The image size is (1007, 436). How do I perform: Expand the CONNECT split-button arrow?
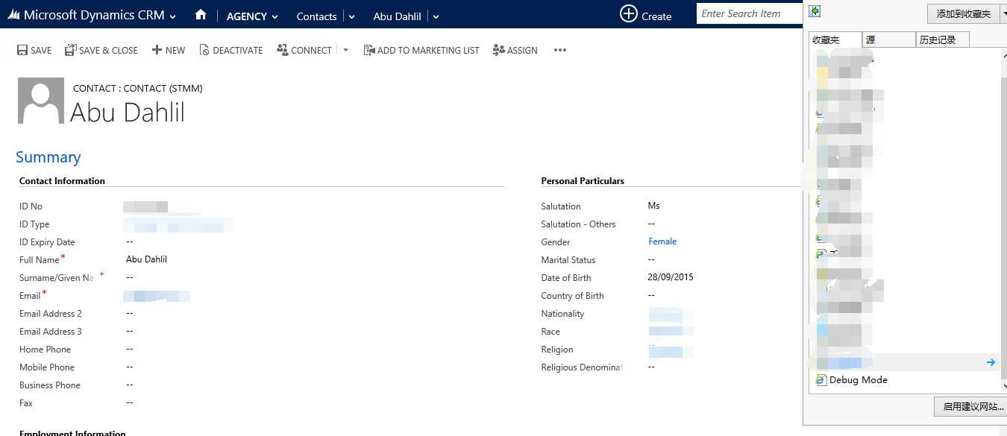(345, 50)
